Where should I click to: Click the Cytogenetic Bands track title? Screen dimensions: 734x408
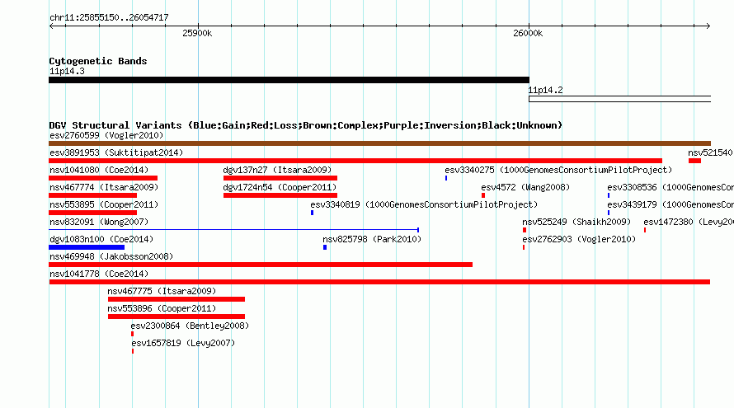tap(98, 61)
